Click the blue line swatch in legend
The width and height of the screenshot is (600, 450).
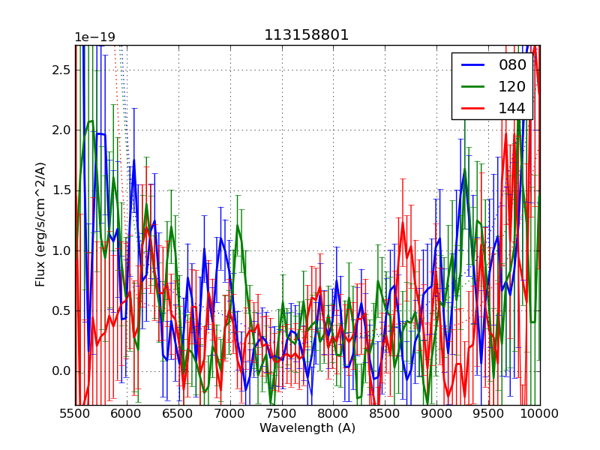point(472,65)
